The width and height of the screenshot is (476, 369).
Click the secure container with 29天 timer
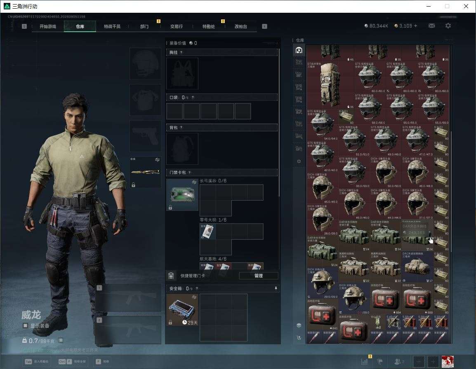click(182, 310)
